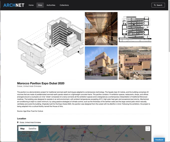Viewport: 170px width, 142px height.
Task: Click the Morocco Pavilion Expo Dubai 2020 title
Action: [41, 83]
